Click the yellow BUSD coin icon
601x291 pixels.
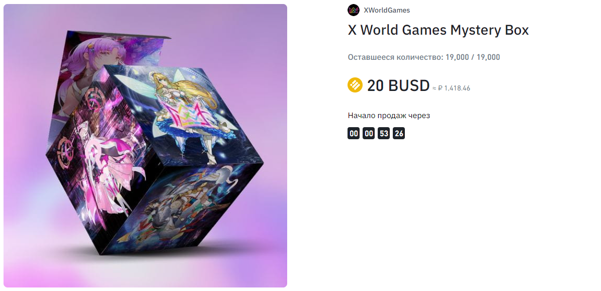coord(355,85)
